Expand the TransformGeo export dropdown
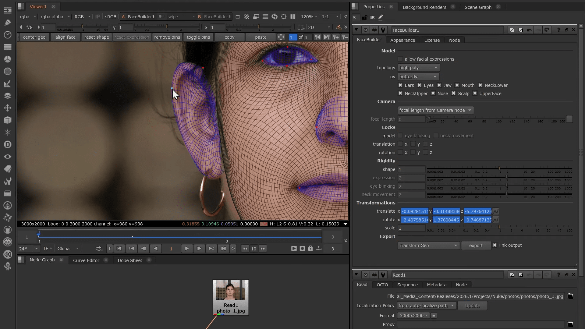 tap(428, 246)
